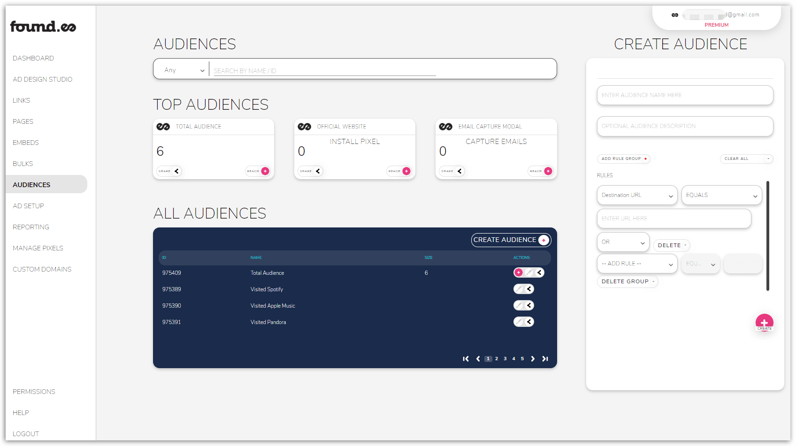Viewport: 796px width, 446px height.
Task: Click the NAME column header
Action: (x=256, y=257)
